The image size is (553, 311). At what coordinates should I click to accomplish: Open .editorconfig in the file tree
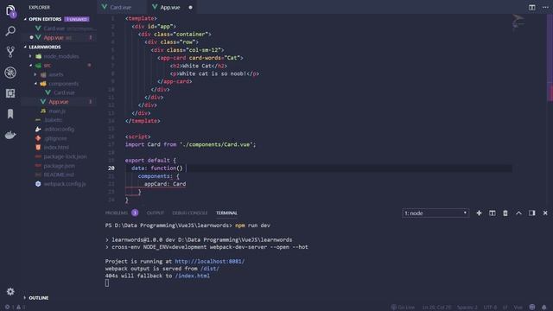point(59,130)
